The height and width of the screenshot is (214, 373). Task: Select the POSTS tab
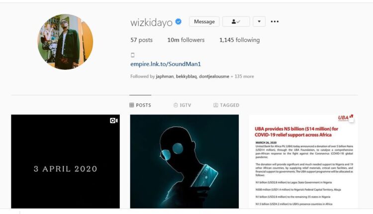click(140, 105)
